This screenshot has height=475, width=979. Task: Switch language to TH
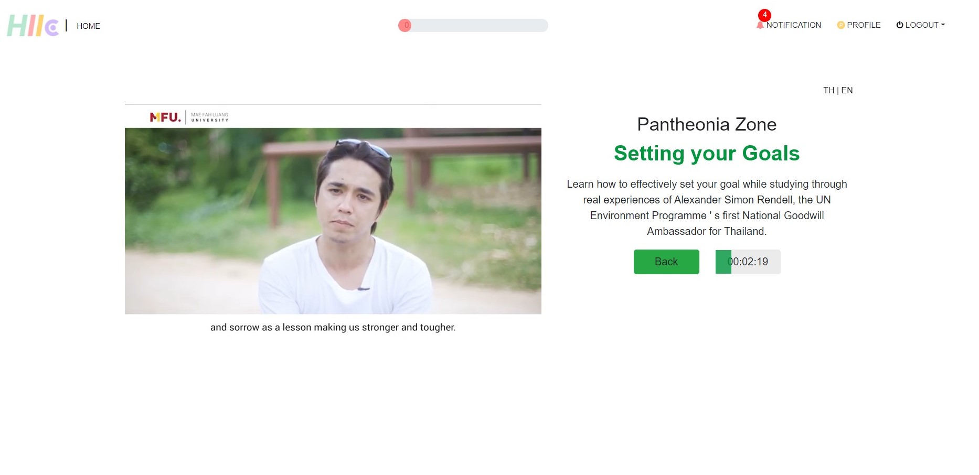click(x=828, y=90)
